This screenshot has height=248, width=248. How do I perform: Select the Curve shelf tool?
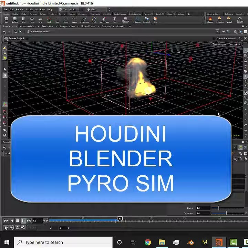point(74,20)
